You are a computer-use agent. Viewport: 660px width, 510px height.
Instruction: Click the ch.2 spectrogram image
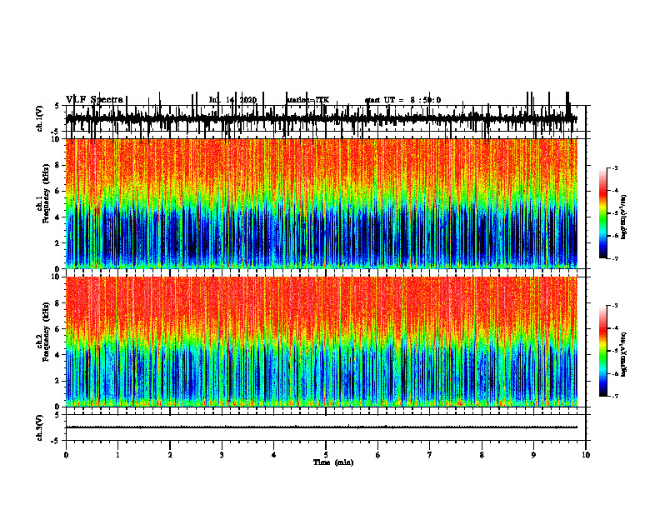coord(322,342)
